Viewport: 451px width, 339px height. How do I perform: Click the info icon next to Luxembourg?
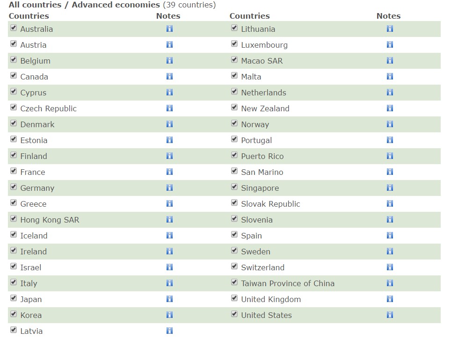point(390,44)
